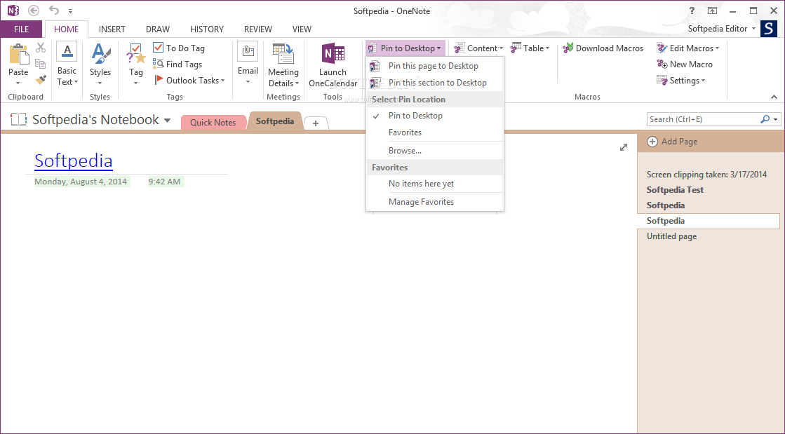Switch to the INSERT tab
Screen dimensions: 785x434
click(x=112, y=29)
